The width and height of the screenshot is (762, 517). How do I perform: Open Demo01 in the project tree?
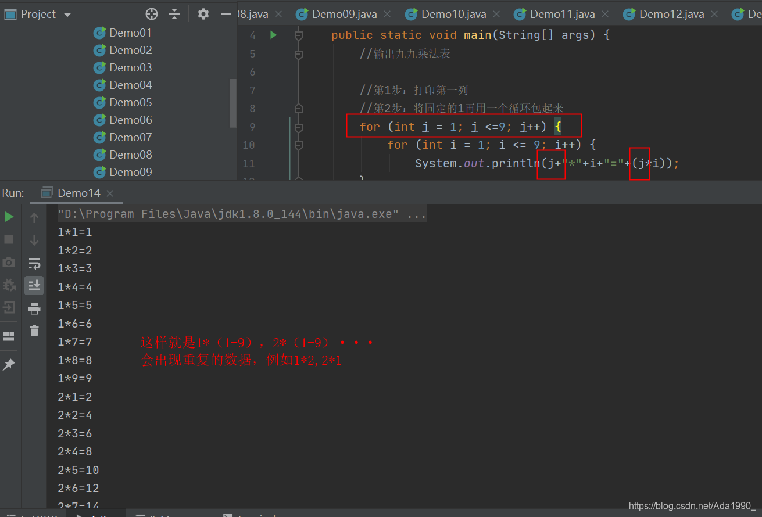[x=123, y=33]
